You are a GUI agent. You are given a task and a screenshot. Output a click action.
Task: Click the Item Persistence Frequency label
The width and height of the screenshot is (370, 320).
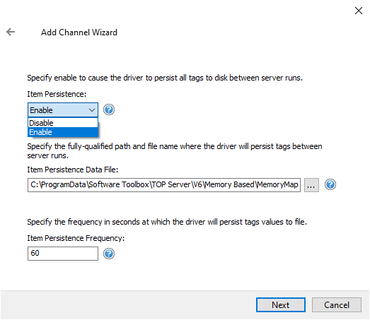(76, 238)
